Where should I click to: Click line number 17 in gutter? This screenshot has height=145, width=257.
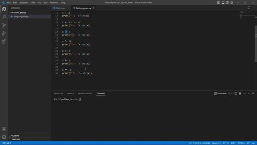click(57, 32)
